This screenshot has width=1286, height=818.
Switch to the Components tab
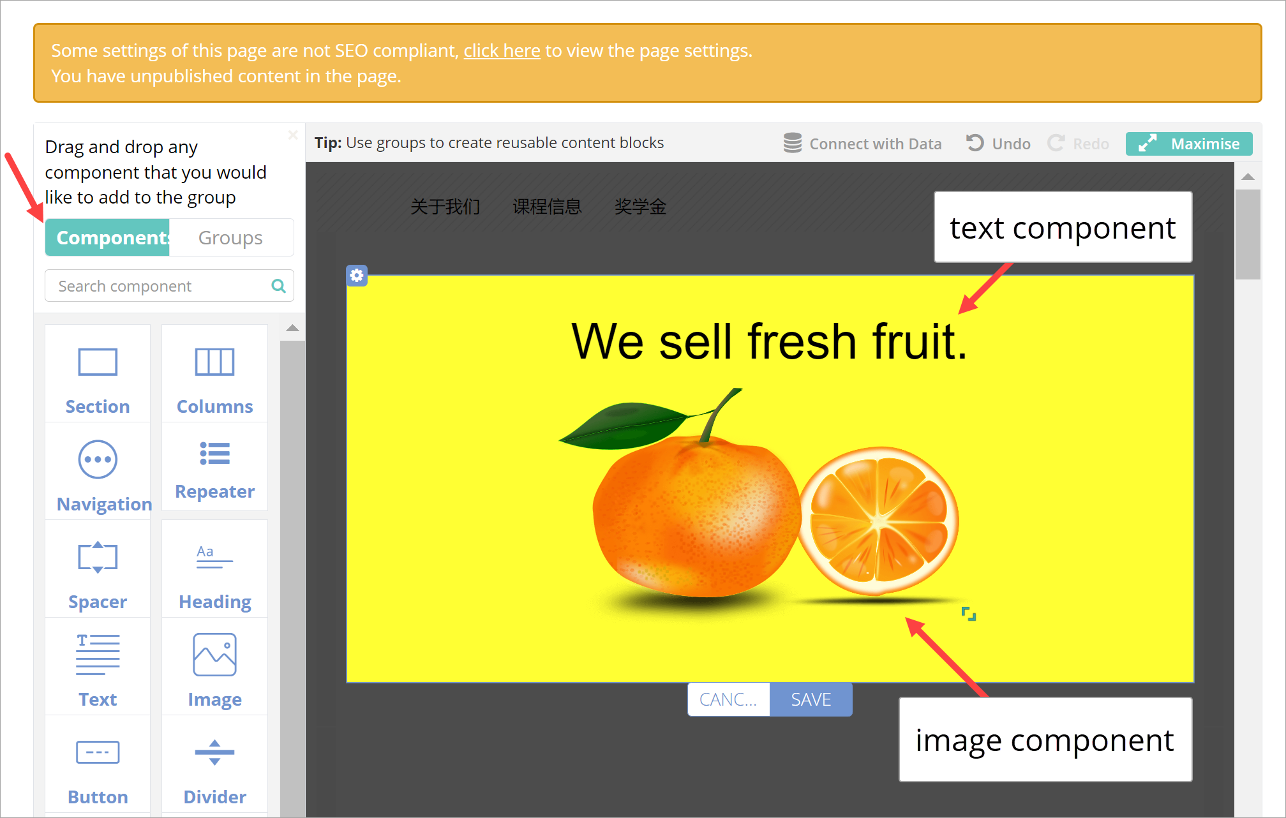107,238
